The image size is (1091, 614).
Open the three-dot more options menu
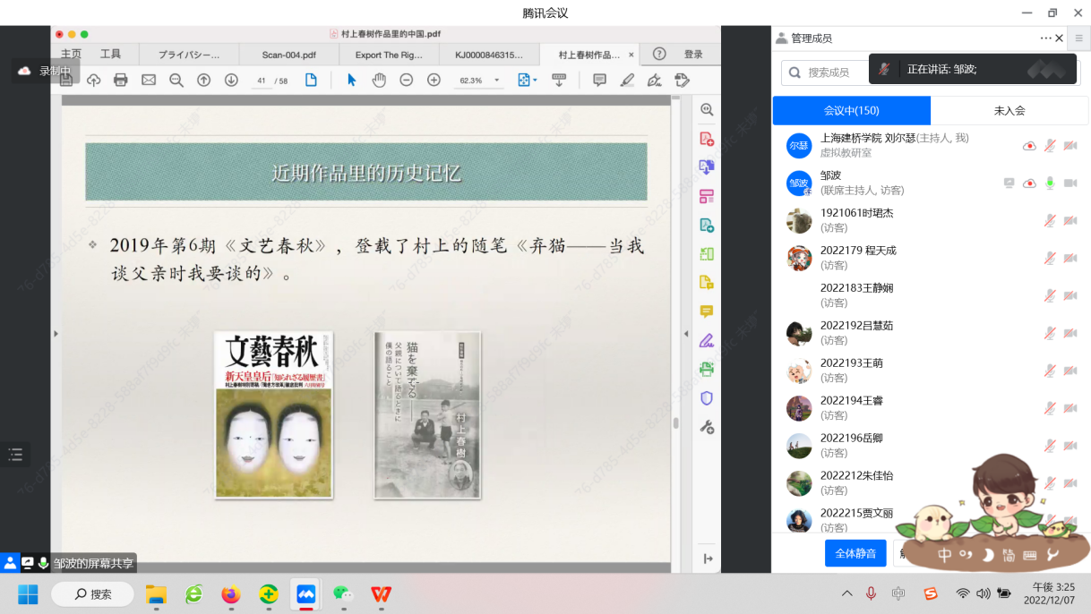[1045, 38]
